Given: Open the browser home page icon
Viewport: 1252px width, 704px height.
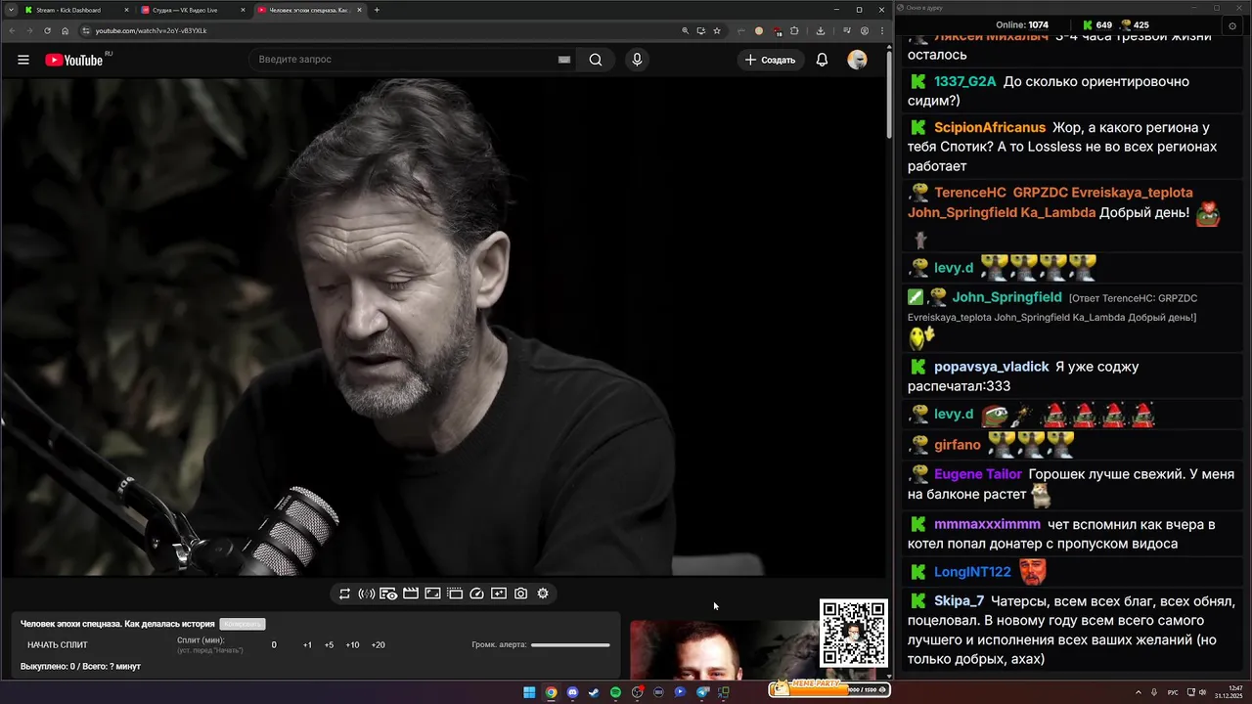Looking at the screenshot, I should (x=65, y=30).
